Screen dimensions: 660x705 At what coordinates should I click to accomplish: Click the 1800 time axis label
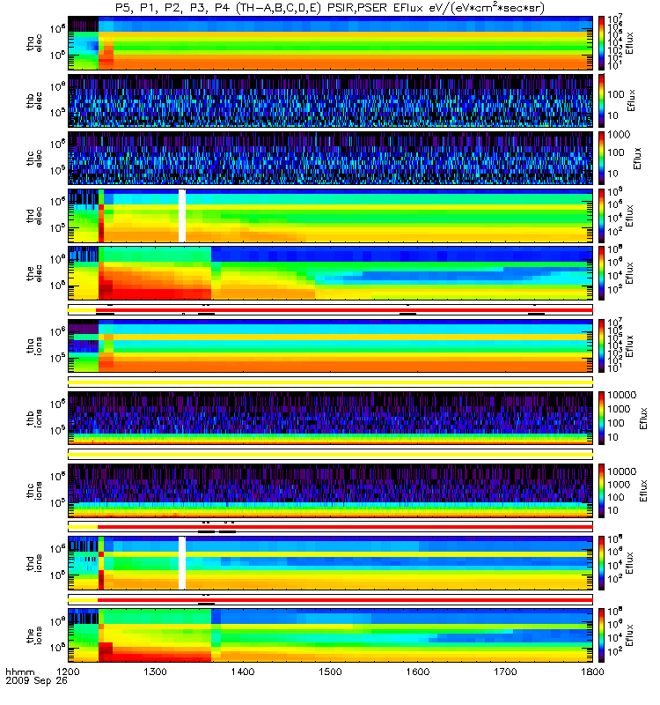pos(592,672)
